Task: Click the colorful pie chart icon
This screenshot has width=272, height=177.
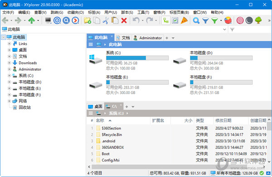Action: [228, 20]
